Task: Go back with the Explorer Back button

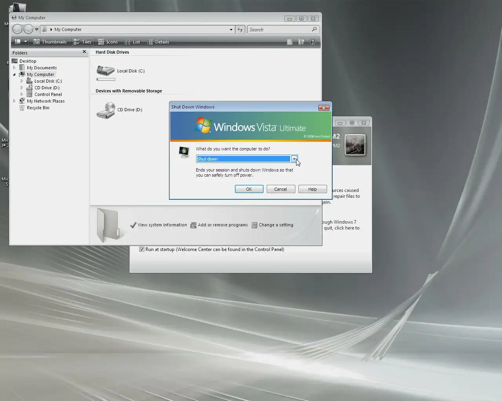Action: 17,29
